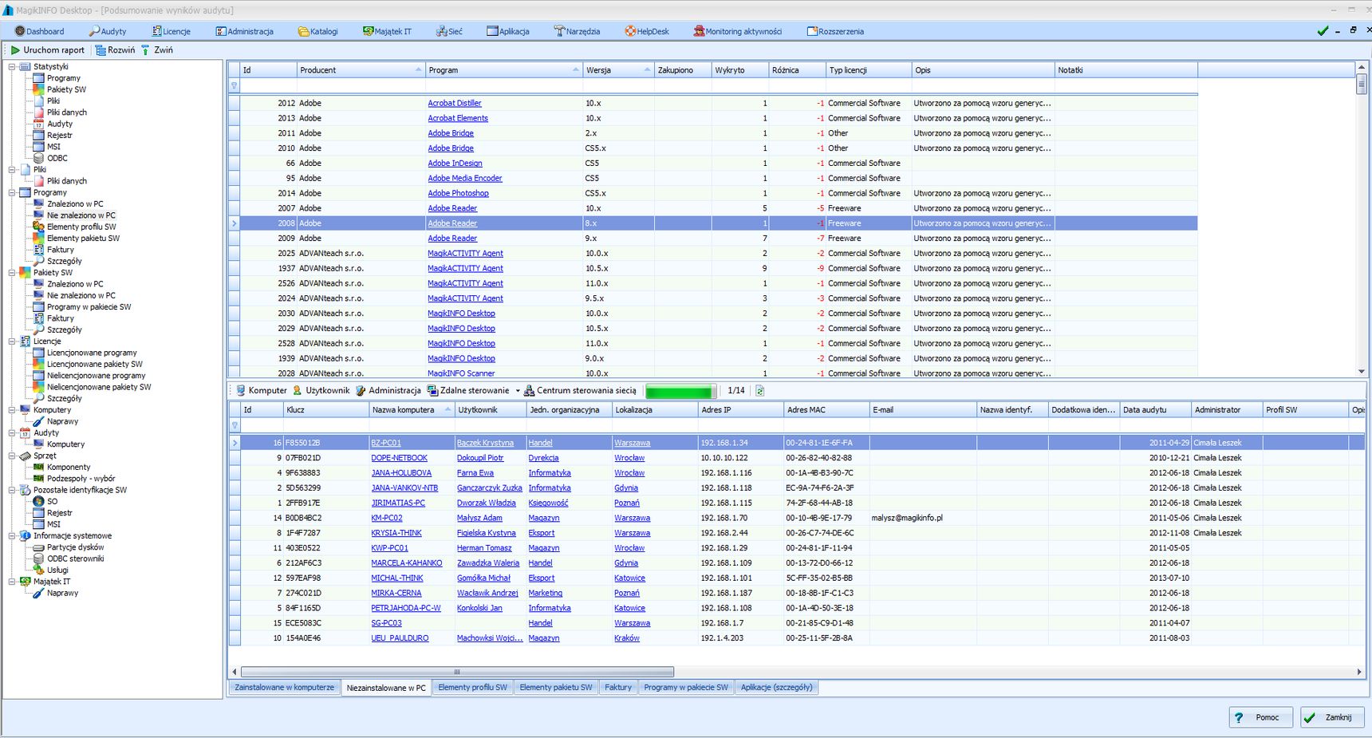Viewport: 1372px width, 738px height.
Task: Click the refresh icon beside 1/14
Action: pos(759,390)
